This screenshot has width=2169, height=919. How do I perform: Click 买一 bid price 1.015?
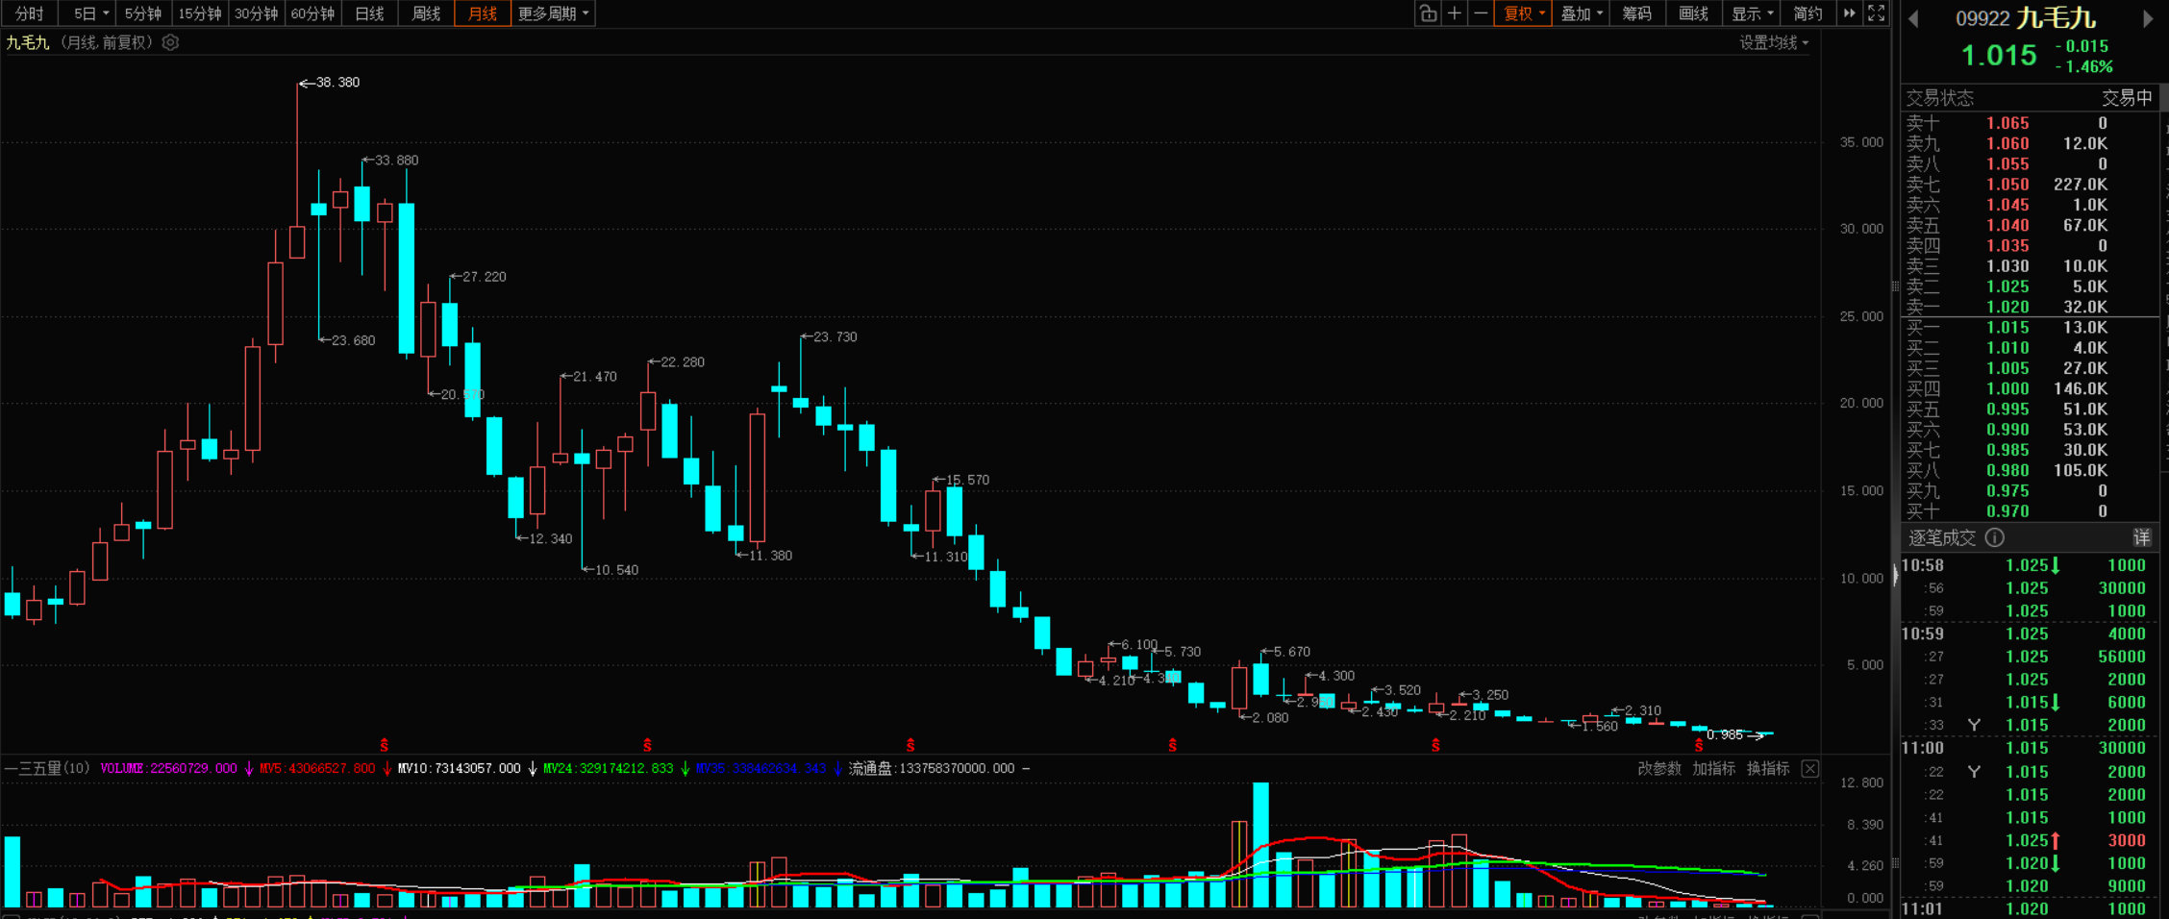coord(2007,328)
